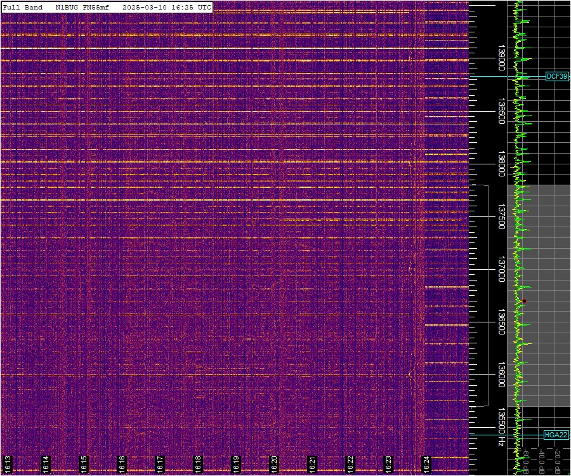Screen dimensions: 571x476
Task: Click the HGA22 frequency marker label
Action: [x=556, y=435]
